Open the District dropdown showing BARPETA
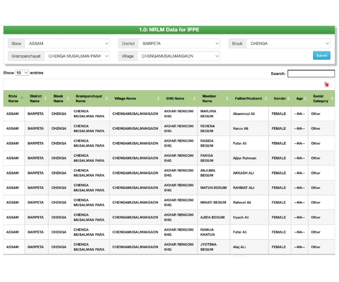This screenshot has height=282, width=339. coord(178,43)
